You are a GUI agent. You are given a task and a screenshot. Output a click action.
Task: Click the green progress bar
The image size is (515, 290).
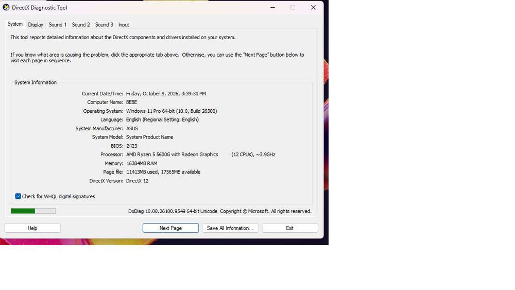point(33,211)
